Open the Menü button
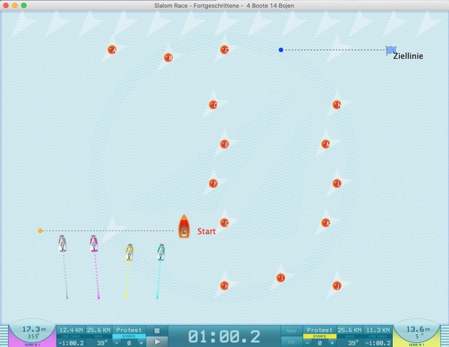449x347 pixels. (291, 330)
